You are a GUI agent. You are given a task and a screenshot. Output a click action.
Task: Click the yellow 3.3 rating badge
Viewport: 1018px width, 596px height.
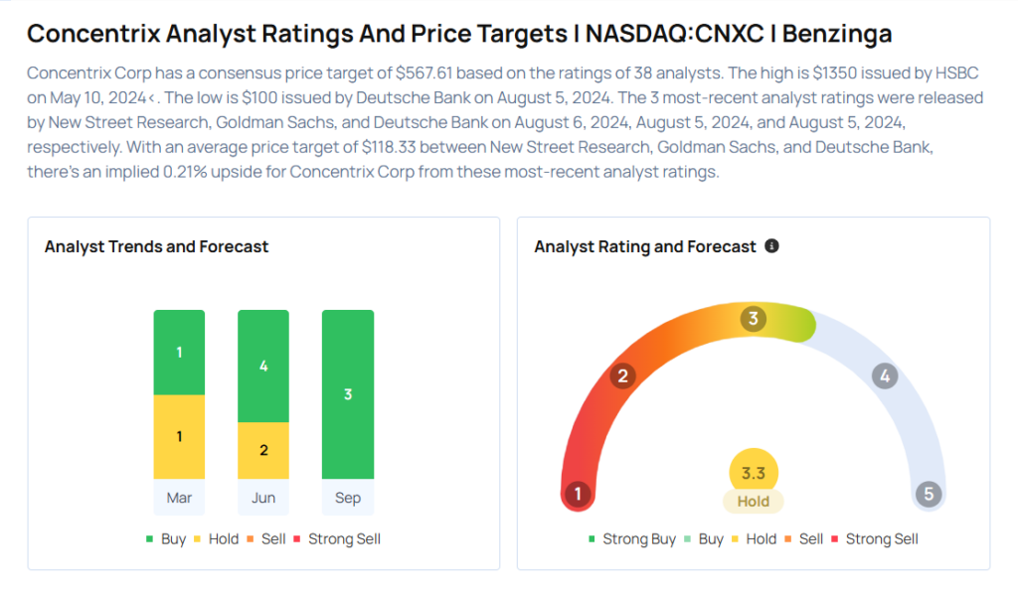[754, 474]
